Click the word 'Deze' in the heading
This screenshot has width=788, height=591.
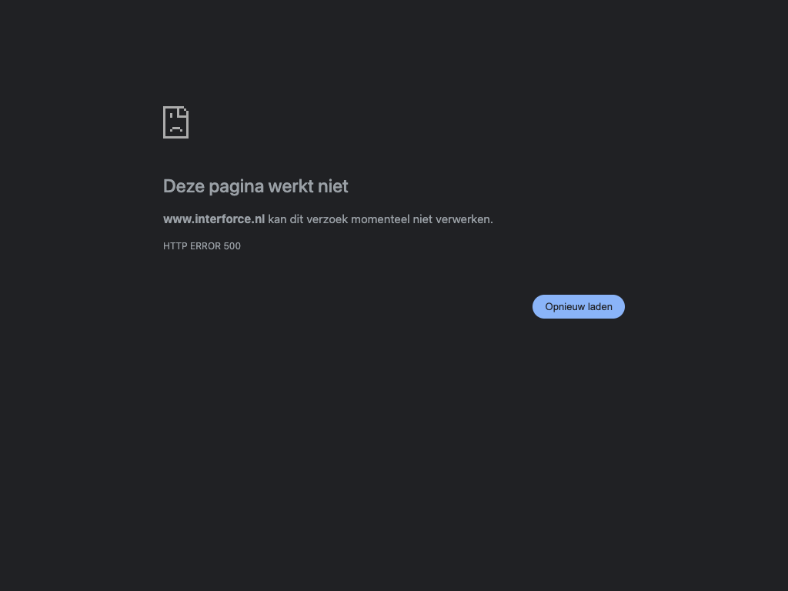coord(184,186)
